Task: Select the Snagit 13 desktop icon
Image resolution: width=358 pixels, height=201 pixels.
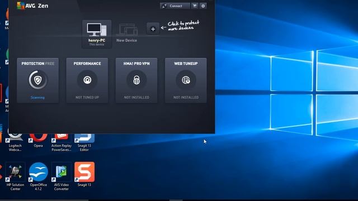Action: click(84, 174)
